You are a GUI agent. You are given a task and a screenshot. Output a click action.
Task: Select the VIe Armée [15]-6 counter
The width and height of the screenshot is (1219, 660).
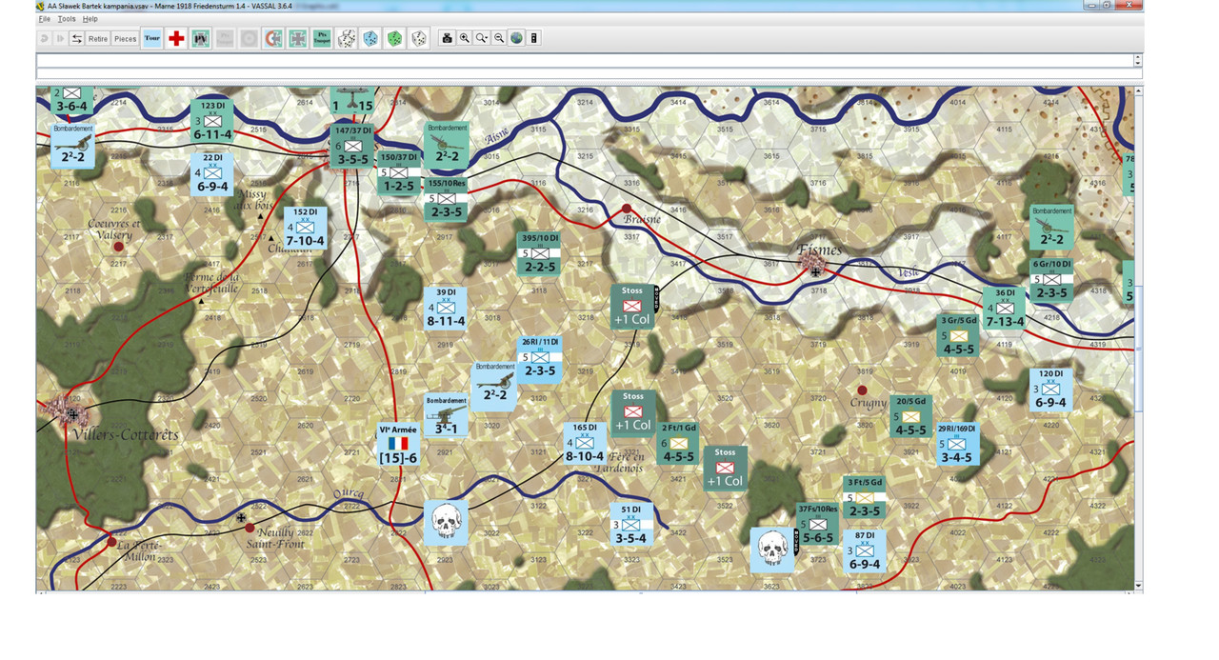coord(398,445)
